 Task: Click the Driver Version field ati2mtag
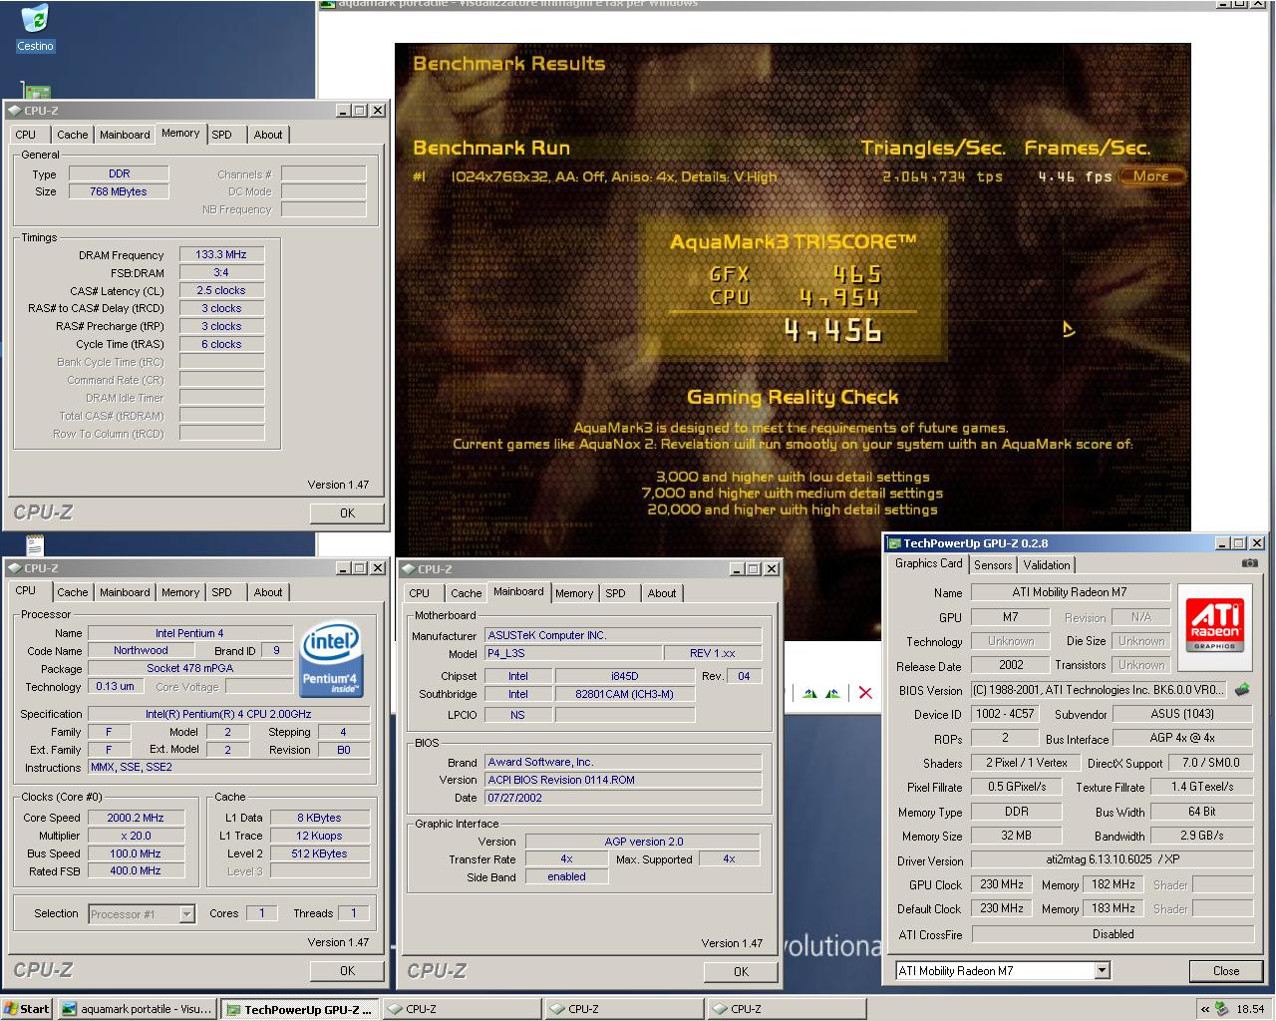[x=1113, y=859]
